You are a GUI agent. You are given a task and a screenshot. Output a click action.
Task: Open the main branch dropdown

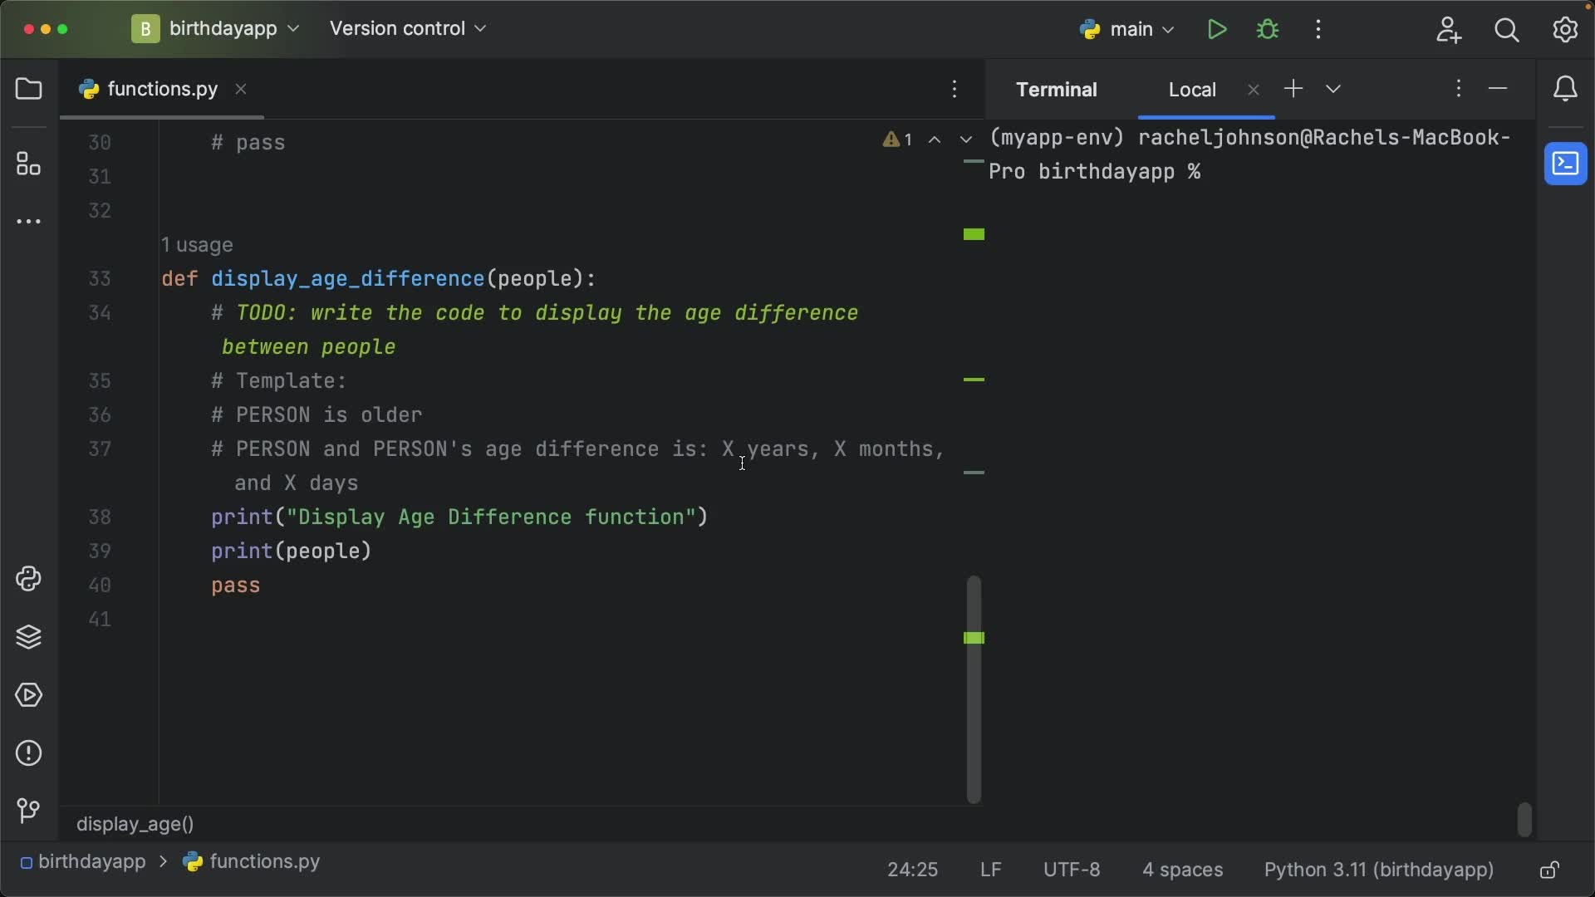click(1139, 29)
